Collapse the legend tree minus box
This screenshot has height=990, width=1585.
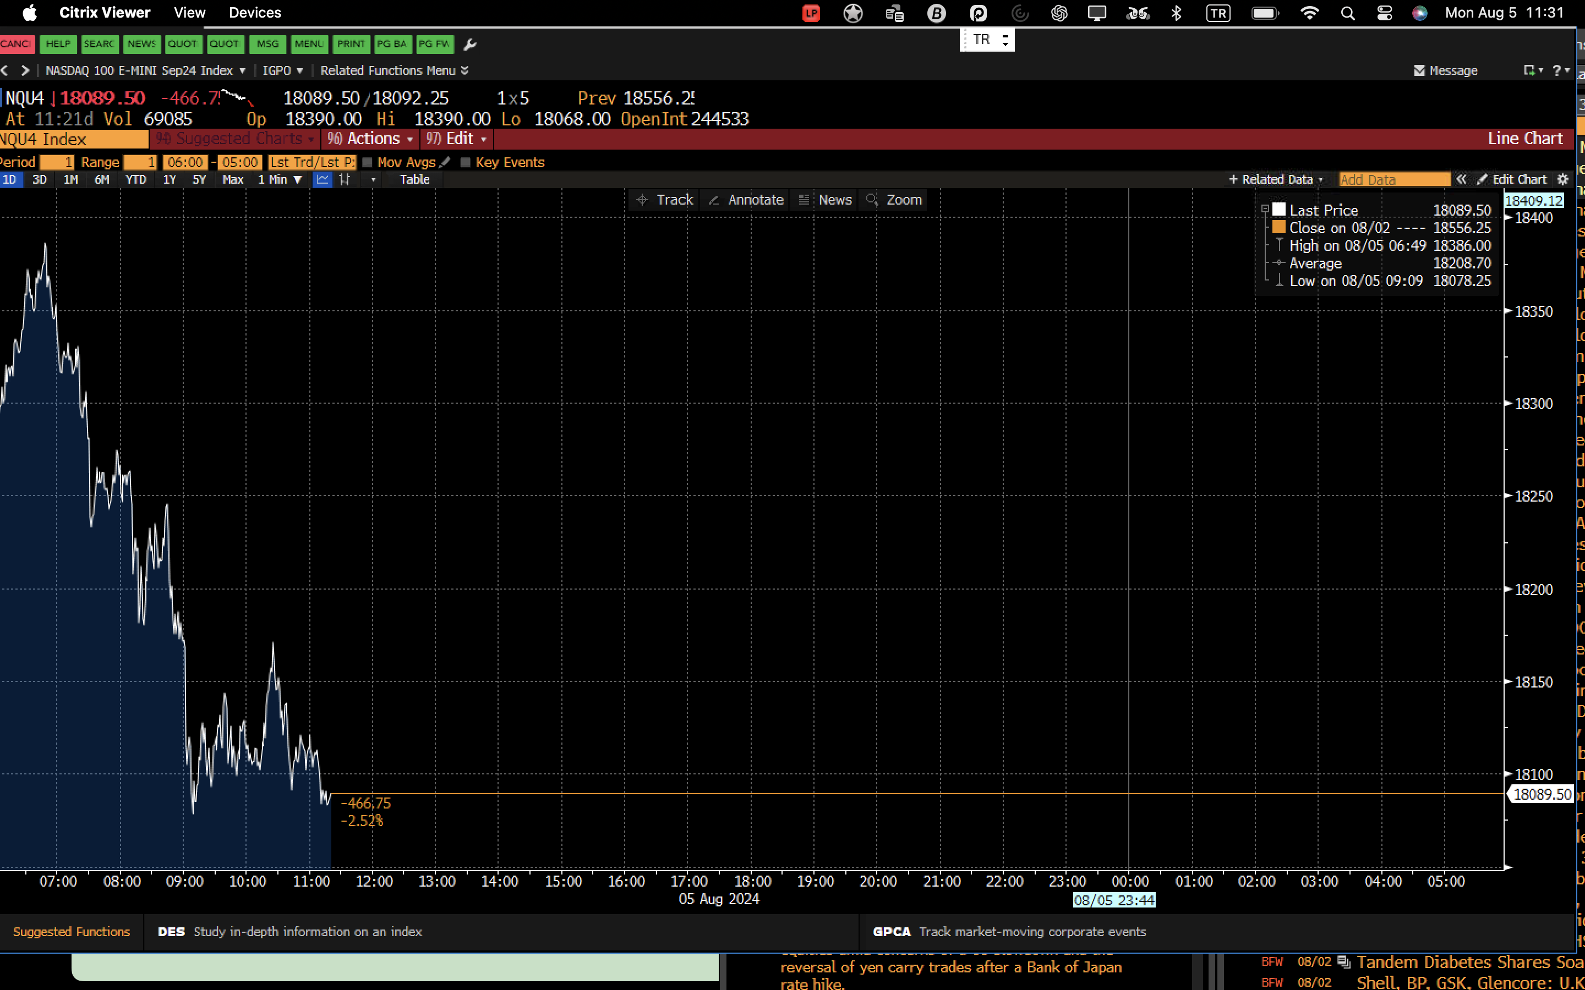1265,210
